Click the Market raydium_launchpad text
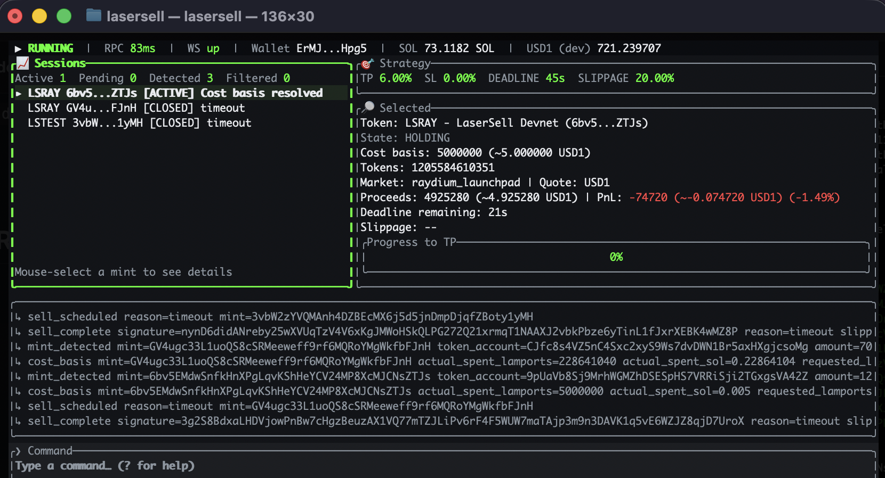Image resolution: width=885 pixels, height=478 pixels. (440, 183)
